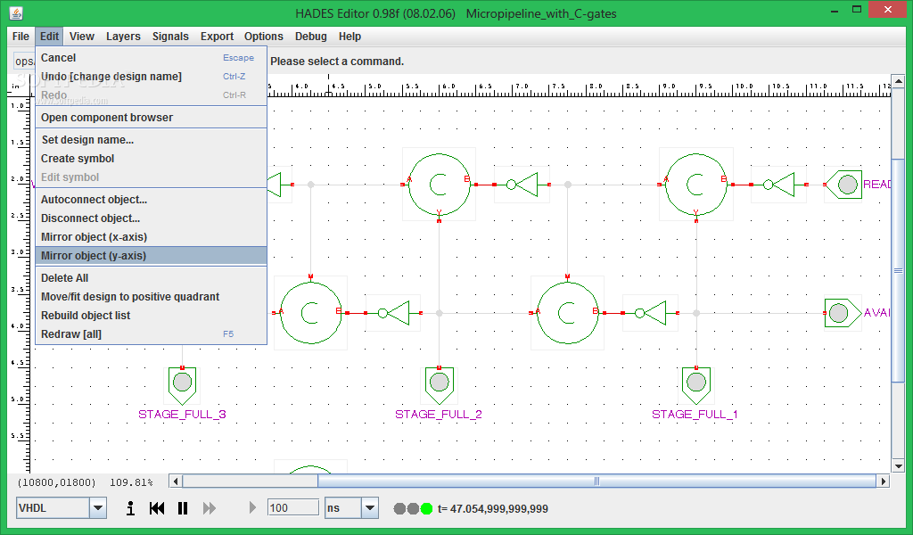The width and height of the screenshot is (913, 535).
Task: Select Set design name menu entry
Action: [151, 140]
